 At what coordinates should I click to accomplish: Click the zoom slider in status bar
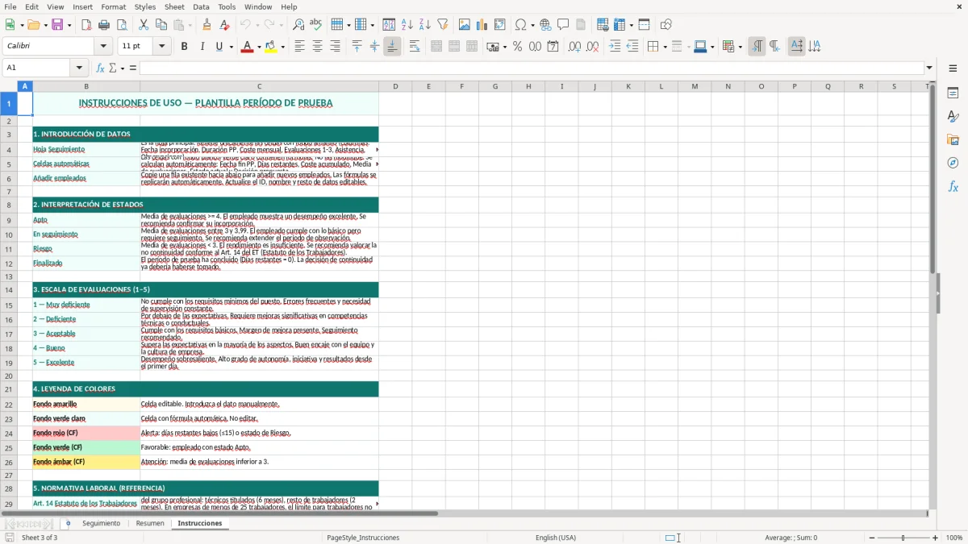pyautogui.click(x=903, y=538)
